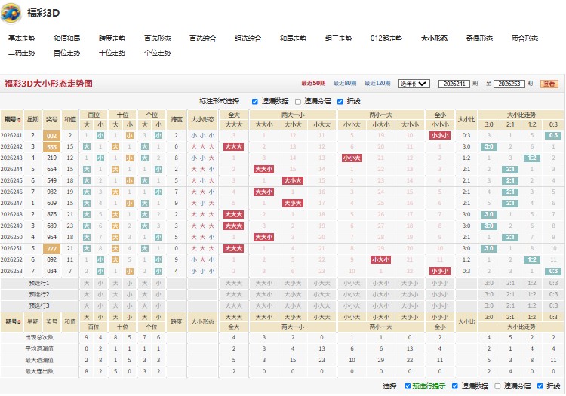The width and height of the screenshot is (566, 396).
Task: Show the 最近120期 results
Action: click(377, 83)
